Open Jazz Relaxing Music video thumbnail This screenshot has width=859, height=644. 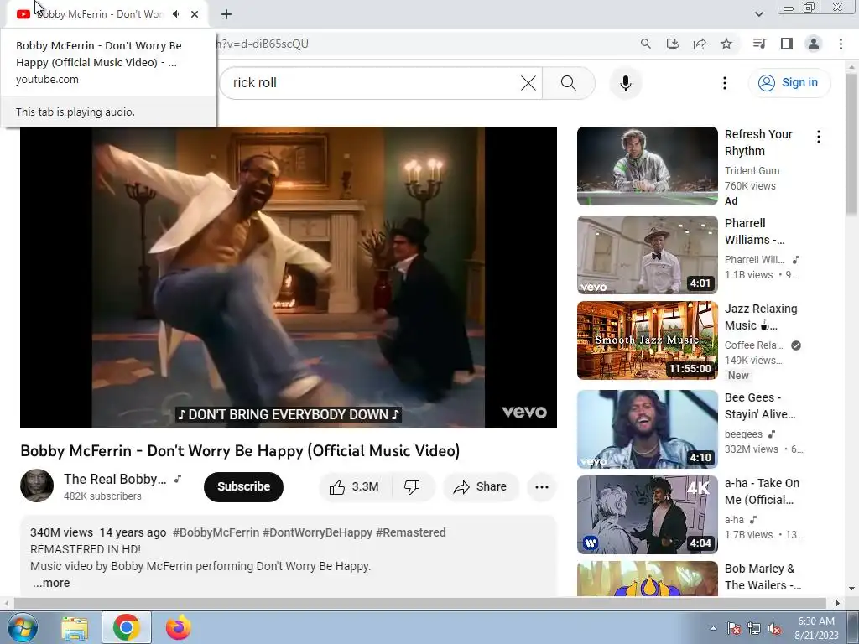[x=647, y=340]
